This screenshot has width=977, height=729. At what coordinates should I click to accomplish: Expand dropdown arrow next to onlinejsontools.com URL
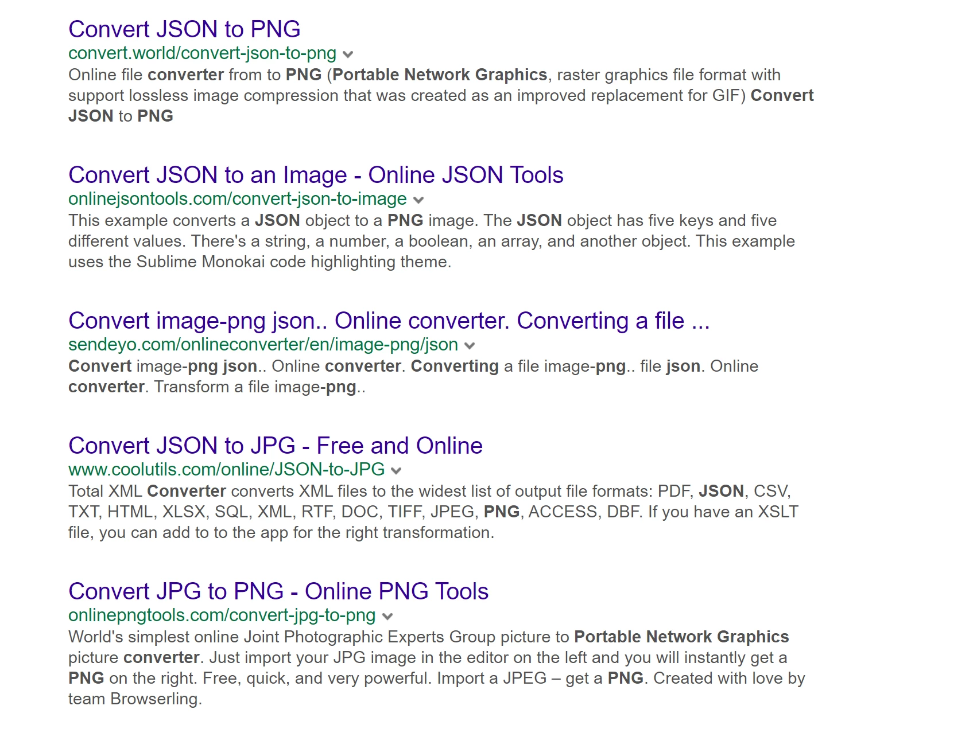click(418, 200)
